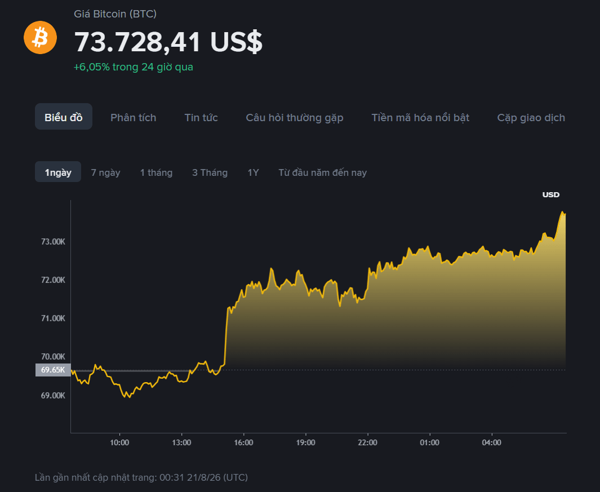The height and width of the screenshot is (492, 600).
Task: Click the 01:00 time axis label
Action: 429,442
